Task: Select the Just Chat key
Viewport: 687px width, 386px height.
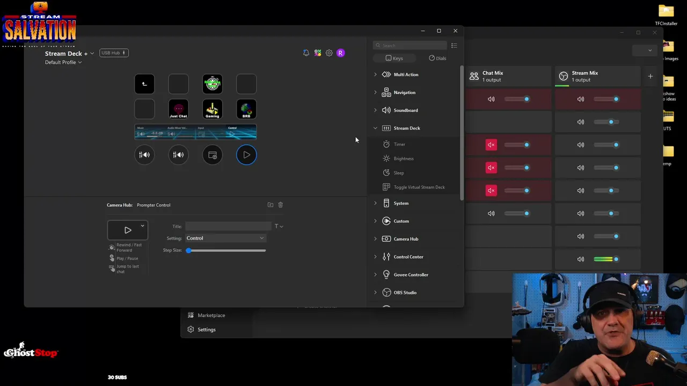Action: click(x=178, y=109)
